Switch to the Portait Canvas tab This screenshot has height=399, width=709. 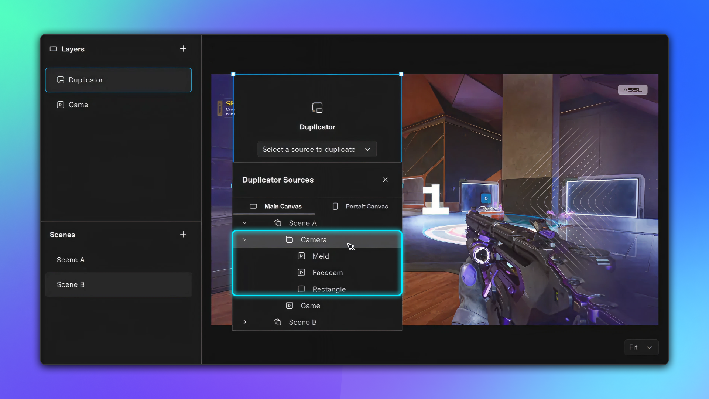[x=360, y=207]
